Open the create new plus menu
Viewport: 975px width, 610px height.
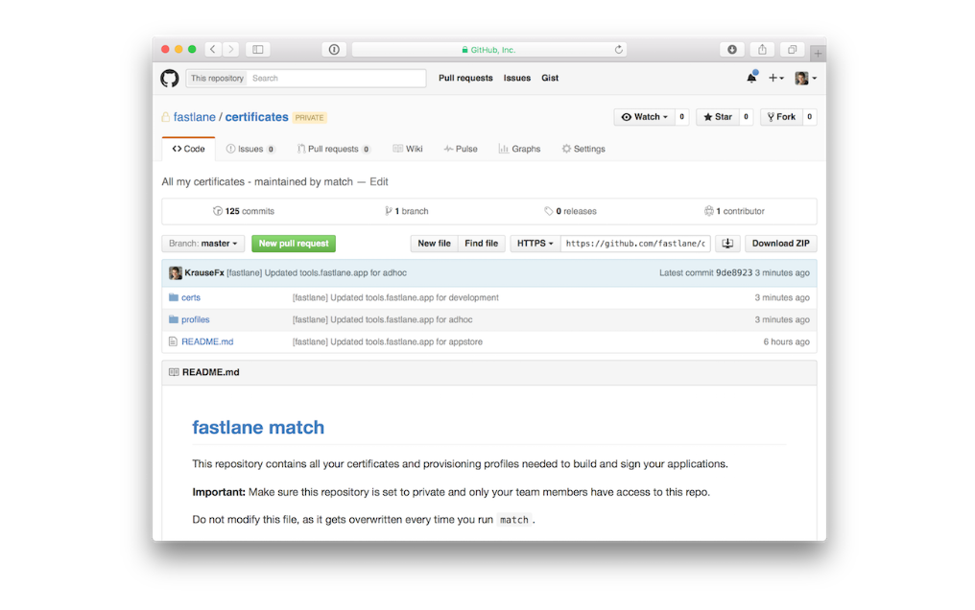tap(776, 78)
